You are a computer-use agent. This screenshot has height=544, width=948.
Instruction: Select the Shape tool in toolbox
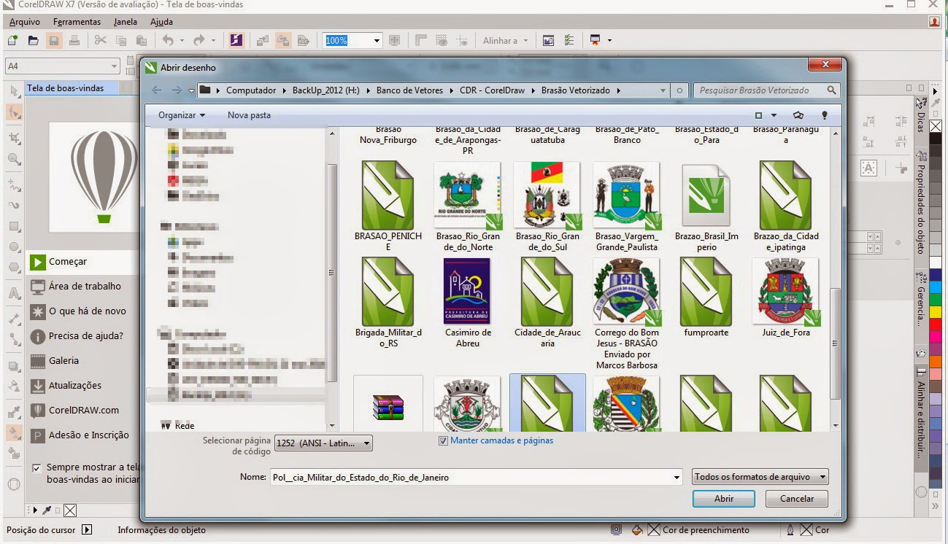(14, 112)
